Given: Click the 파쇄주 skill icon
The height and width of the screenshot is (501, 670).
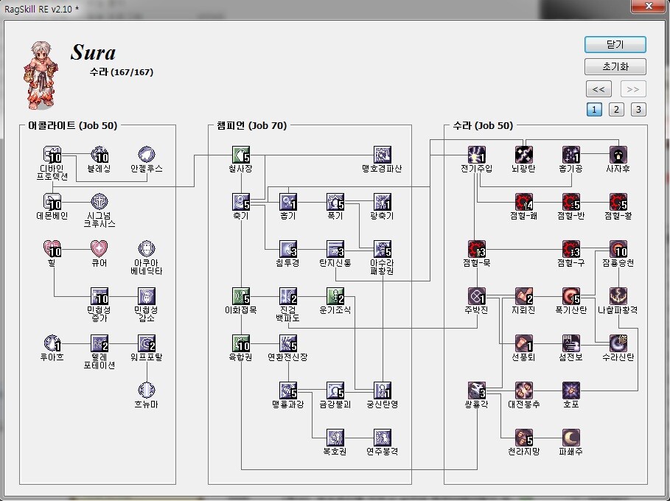Looking at the screenshot, I should coord(571,438).
